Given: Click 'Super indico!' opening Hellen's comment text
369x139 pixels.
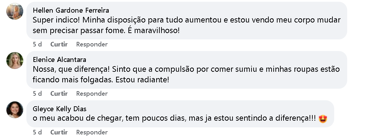Looking at the screenshot, I should 56,20.
